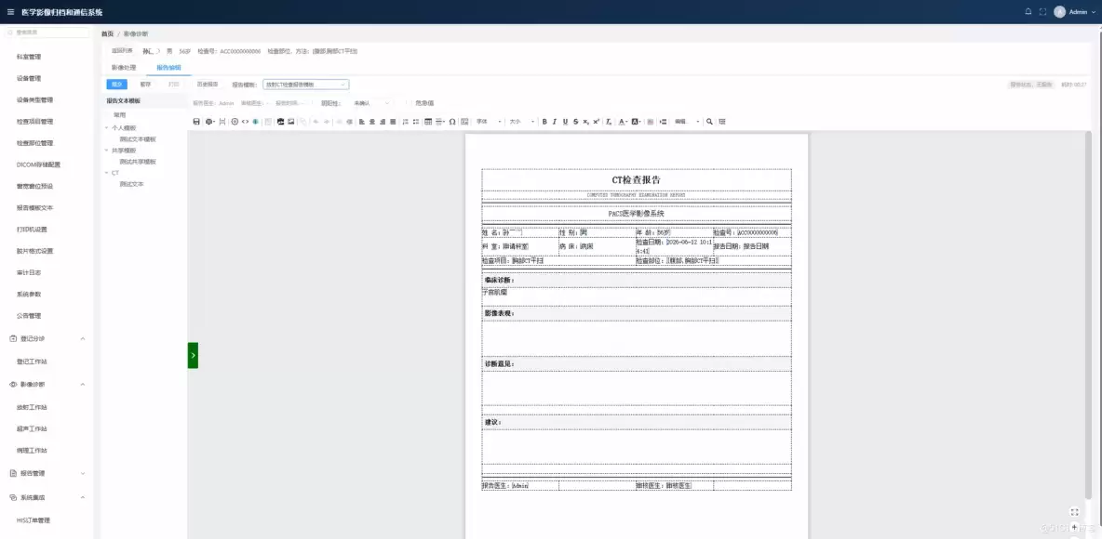Open the 字体 font family dropdown

(x=489, y=122)
